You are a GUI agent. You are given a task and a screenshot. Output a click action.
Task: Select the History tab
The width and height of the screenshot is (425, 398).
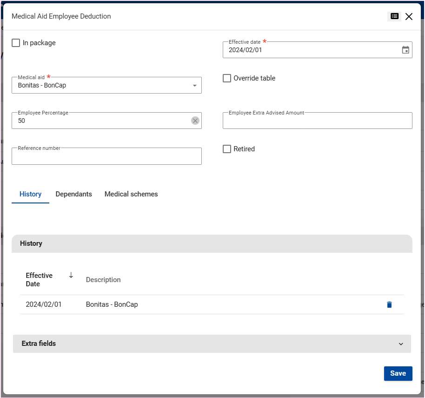click(30, 195)
